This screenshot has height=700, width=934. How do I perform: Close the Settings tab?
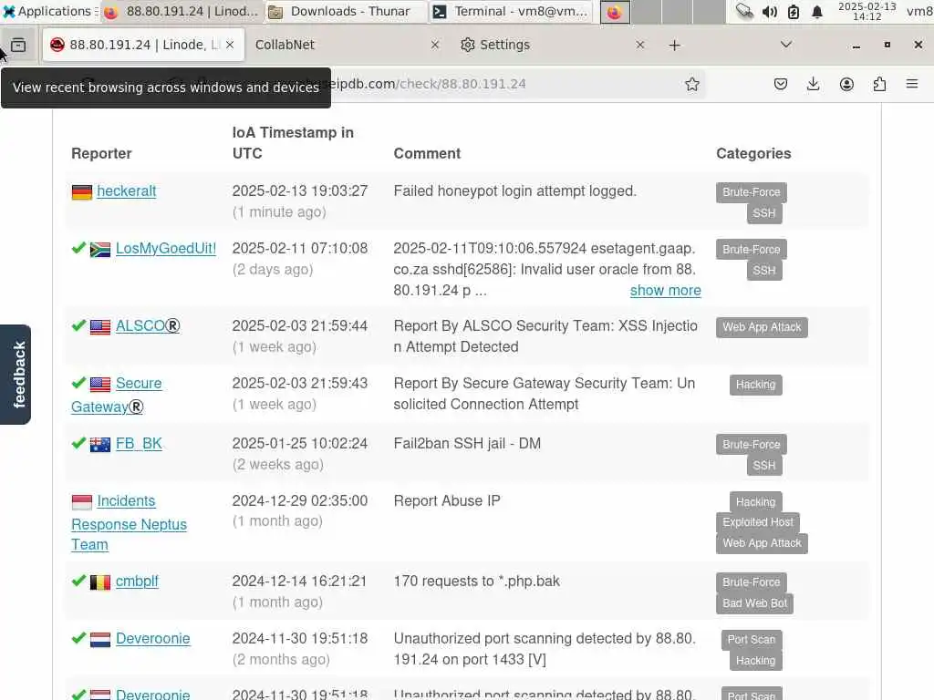click(x=639, y=45)
